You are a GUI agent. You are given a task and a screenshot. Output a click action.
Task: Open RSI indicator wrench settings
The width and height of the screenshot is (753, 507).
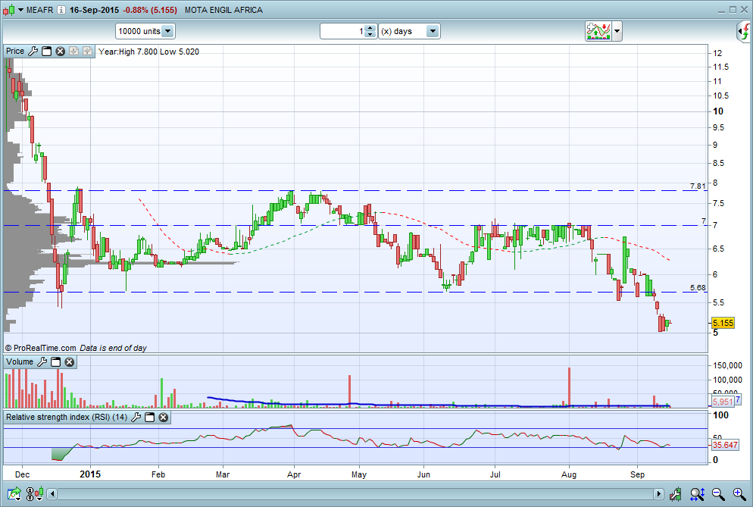click(136, 418)
